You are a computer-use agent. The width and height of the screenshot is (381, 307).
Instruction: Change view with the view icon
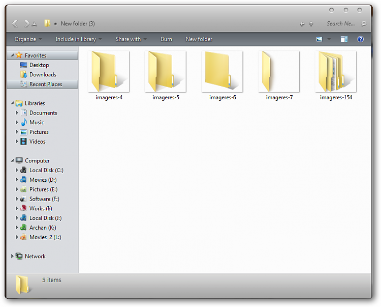pos(320,39)
